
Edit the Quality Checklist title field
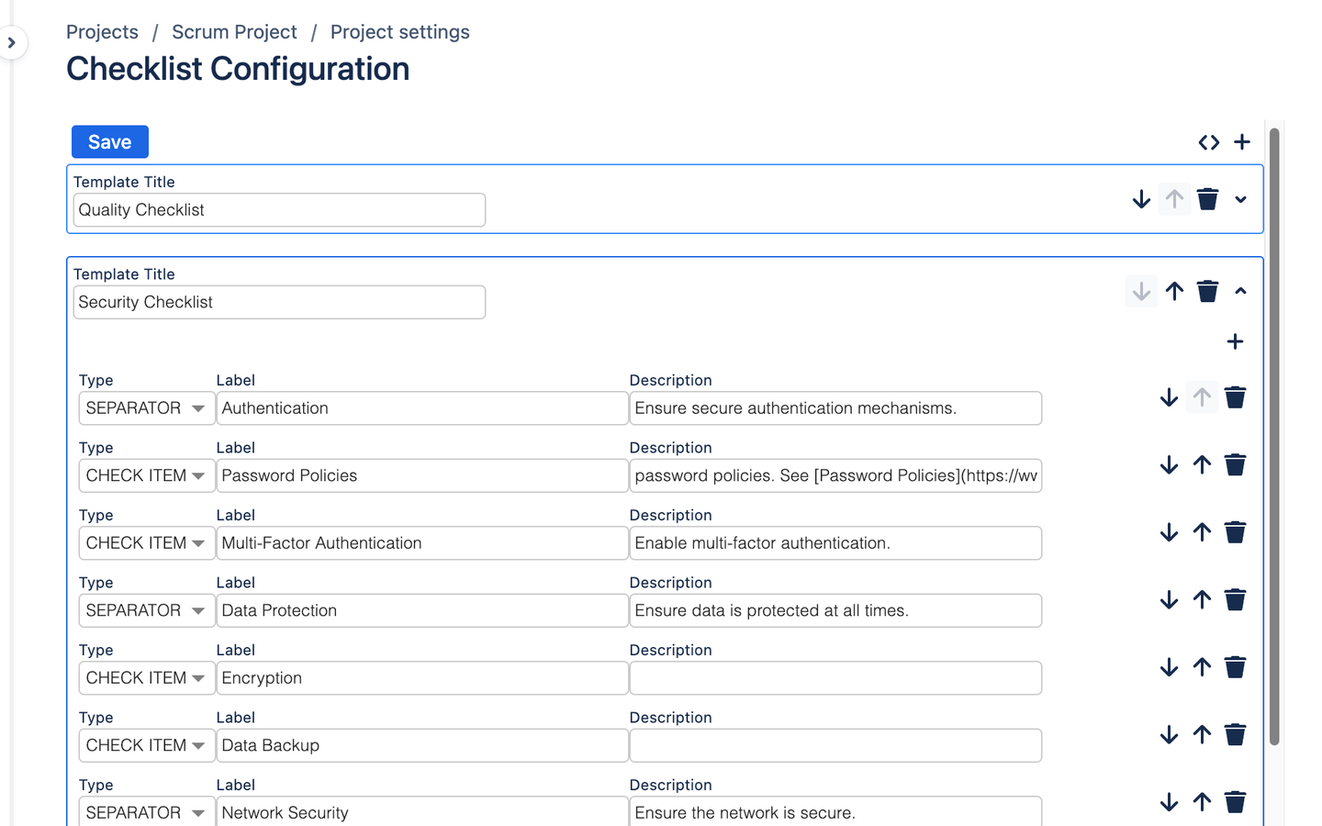(279, 210)
